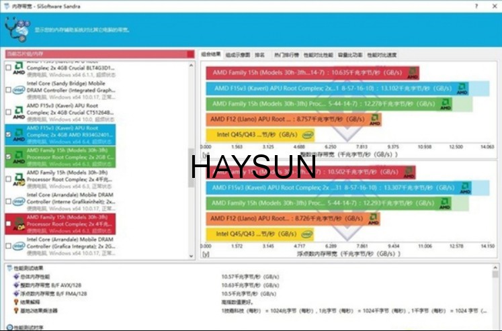This screenshot has height=331, width=502.
Task: Click Intel logo on Sandy Bridge Mobile entry
Action: tap(19, 90)
